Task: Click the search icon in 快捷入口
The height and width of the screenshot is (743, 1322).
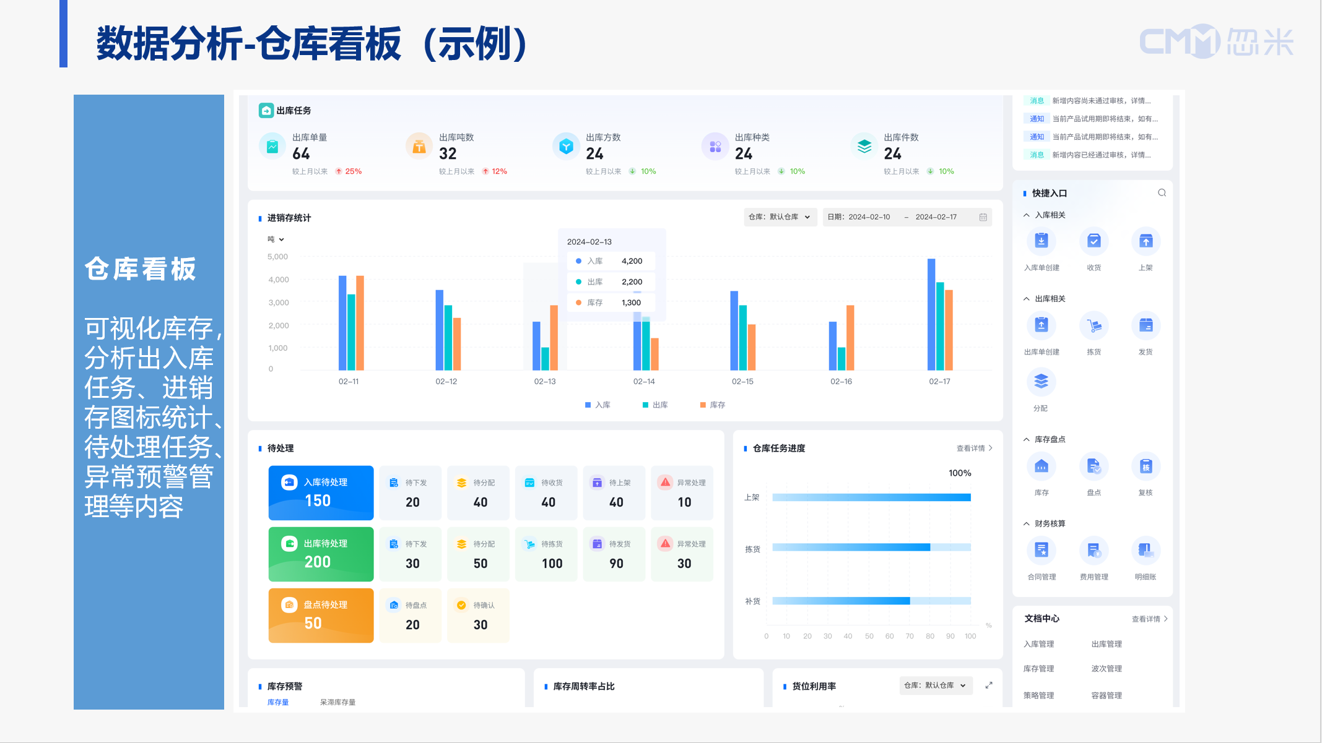Action: (1162, 193)
